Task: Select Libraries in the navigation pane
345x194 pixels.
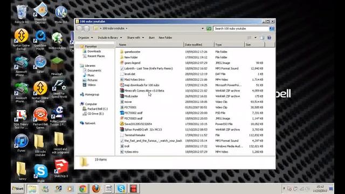Action: (90, 66)
